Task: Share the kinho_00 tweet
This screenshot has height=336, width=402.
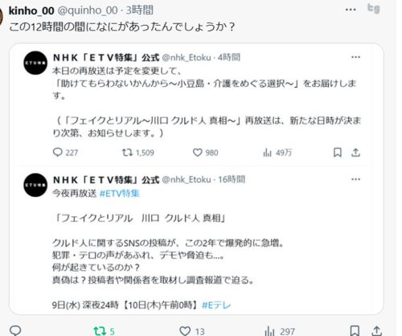Action: coord(376,331)
